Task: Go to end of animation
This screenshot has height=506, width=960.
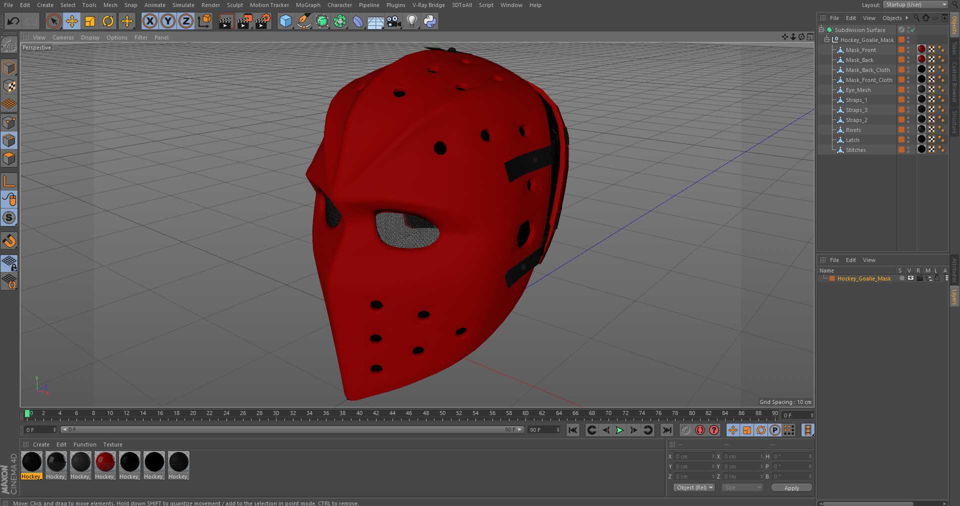Action: coord(667,430)
